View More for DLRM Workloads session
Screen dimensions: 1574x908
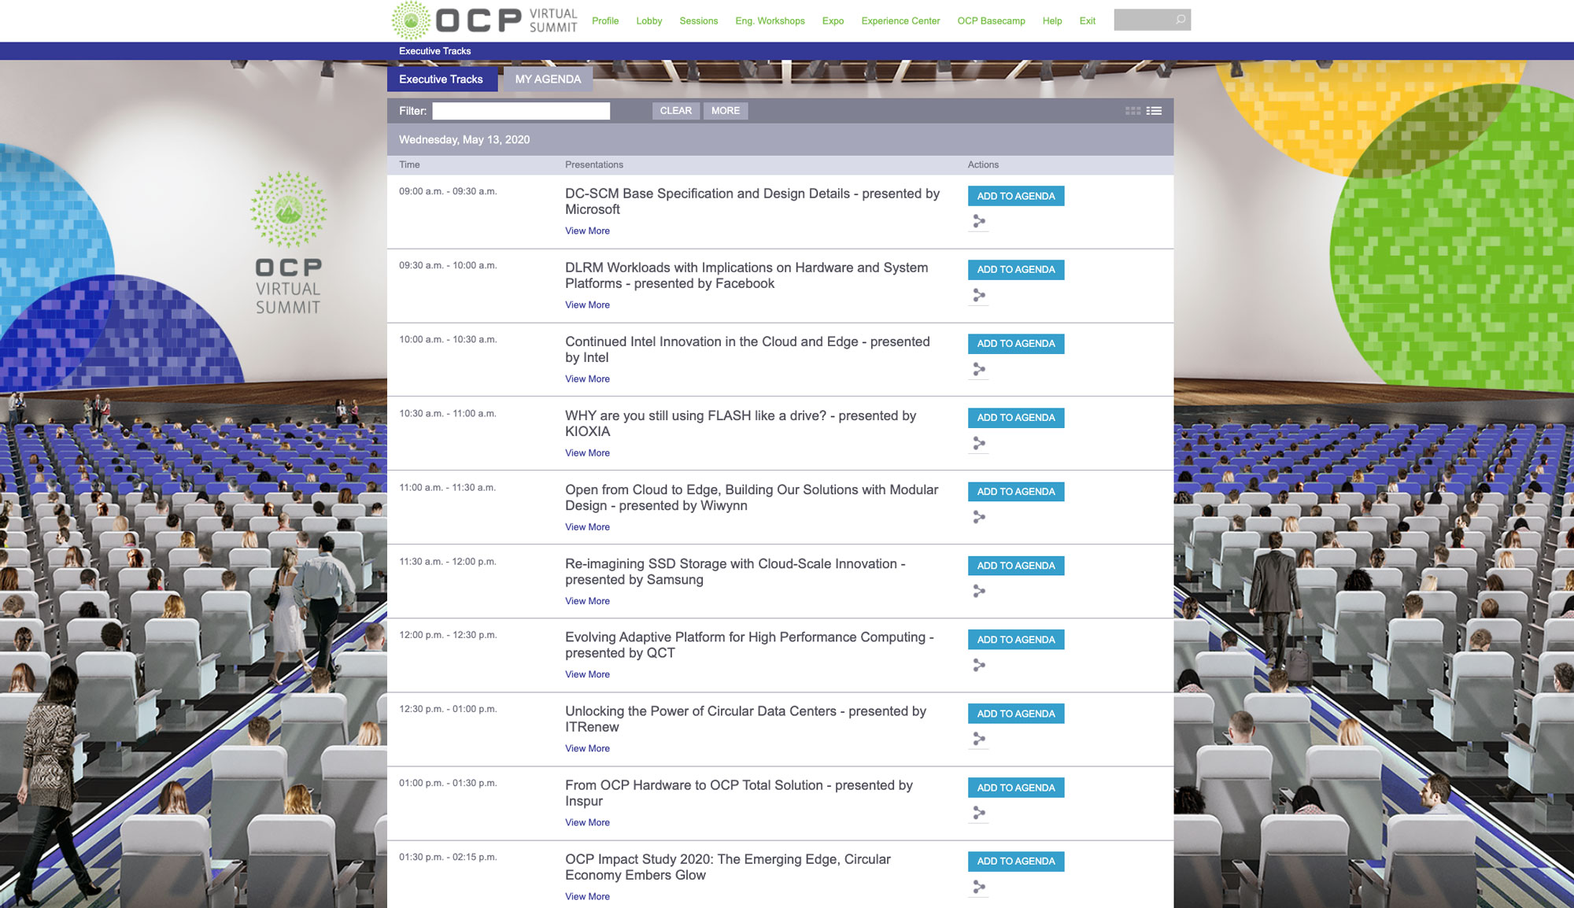pos(587,305)
